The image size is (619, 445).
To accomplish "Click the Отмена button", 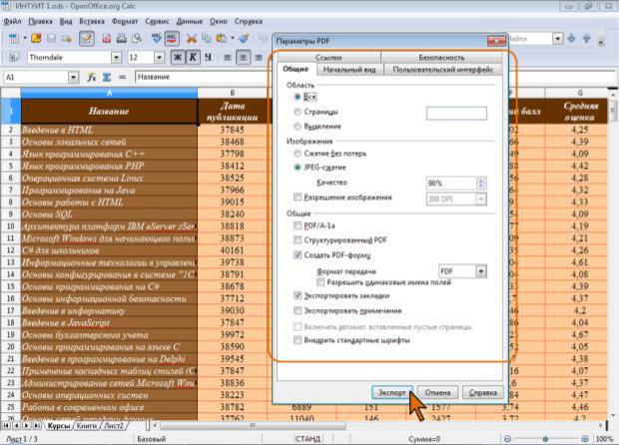I will (x=438, y=392).
